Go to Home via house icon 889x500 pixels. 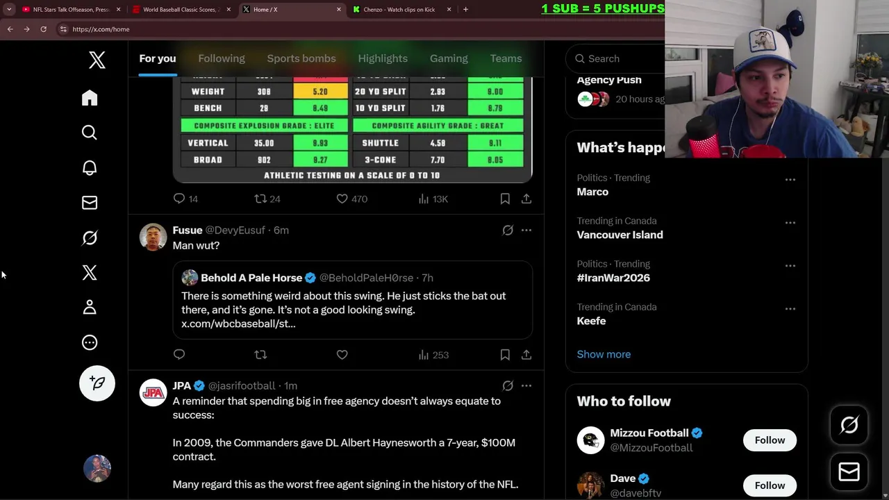point(90,98)
